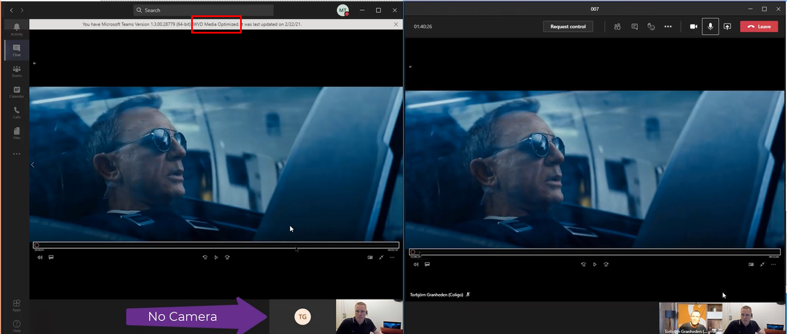This screenshot has width=788, height=334.
Task: Turn on the camera in the meeting
Action: 692,26
